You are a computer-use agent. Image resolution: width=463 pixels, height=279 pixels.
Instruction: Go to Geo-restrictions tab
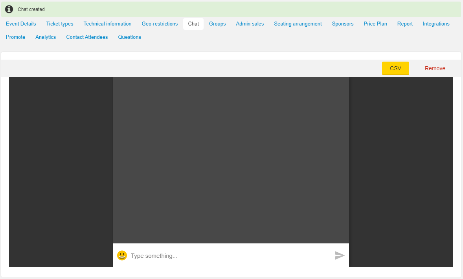coord(160,24)
